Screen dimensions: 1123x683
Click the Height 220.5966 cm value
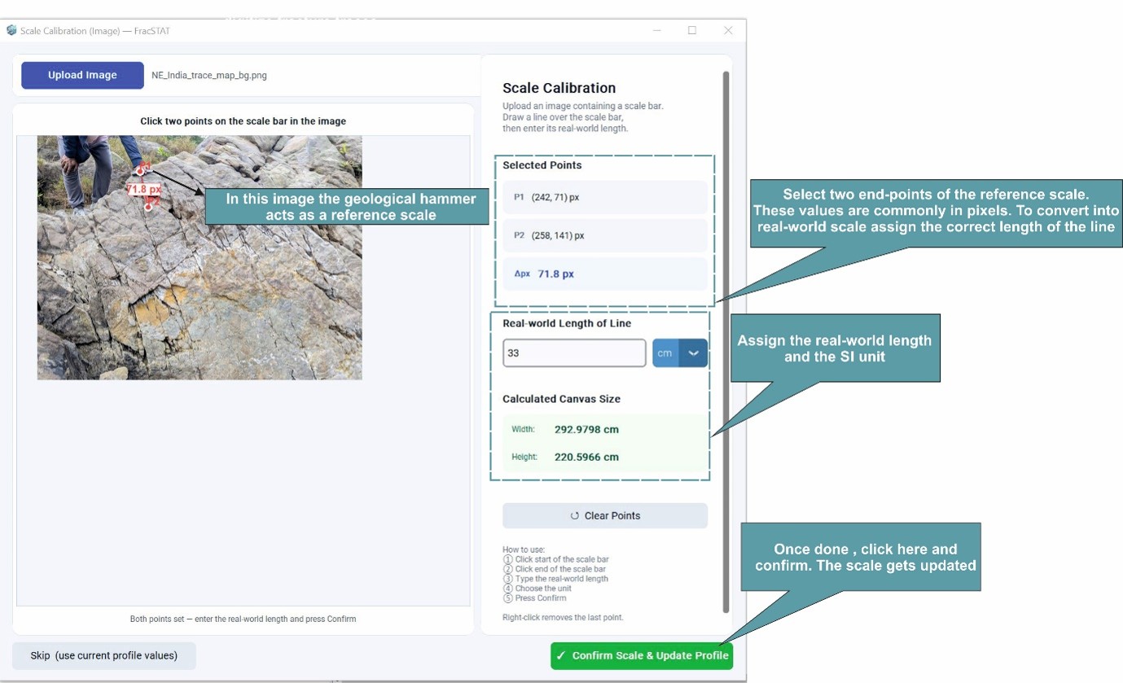tap(586, 457)
